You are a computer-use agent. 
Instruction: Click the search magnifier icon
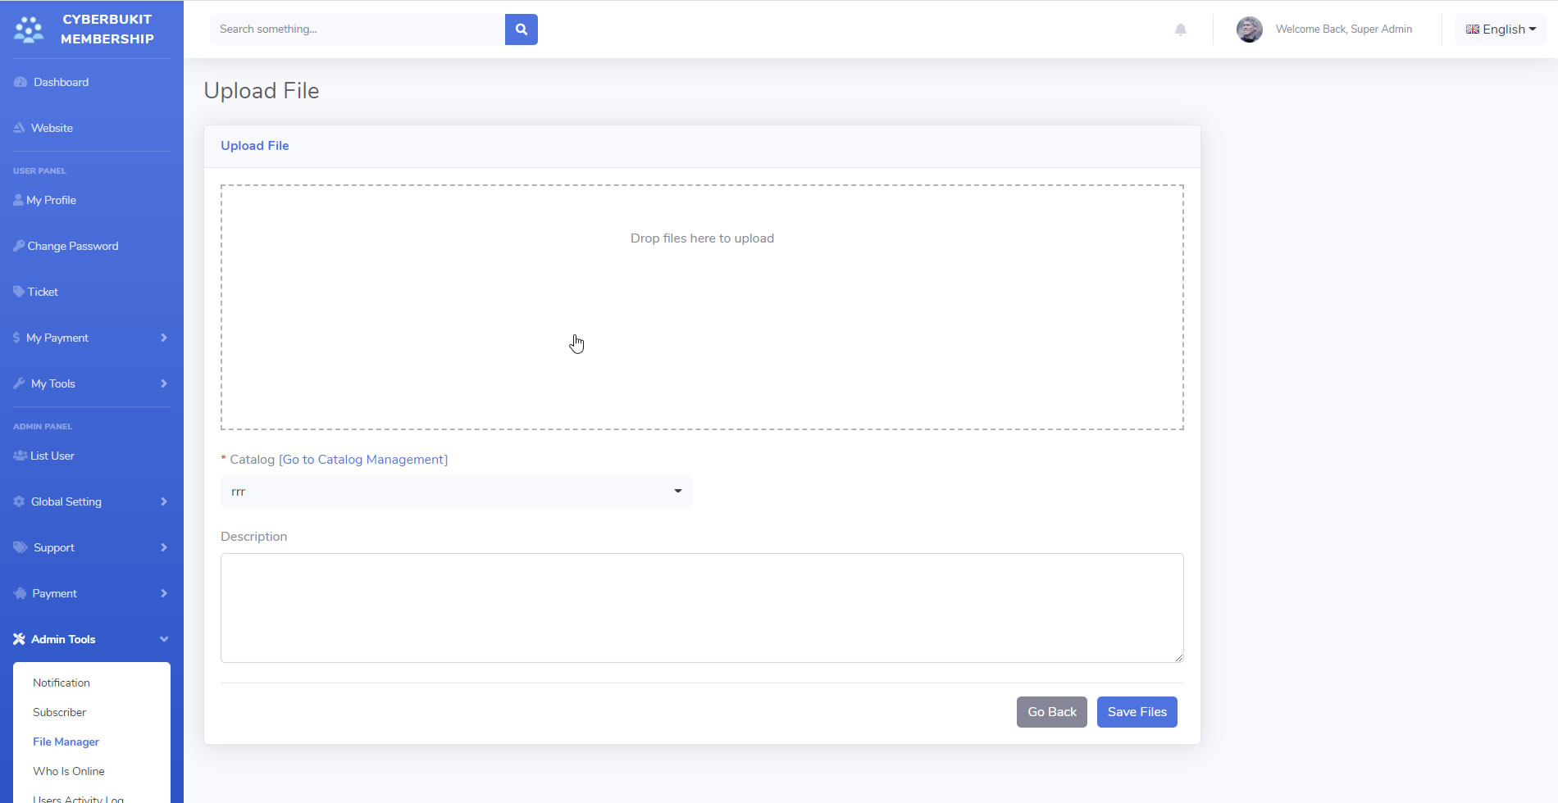[521, 29]
